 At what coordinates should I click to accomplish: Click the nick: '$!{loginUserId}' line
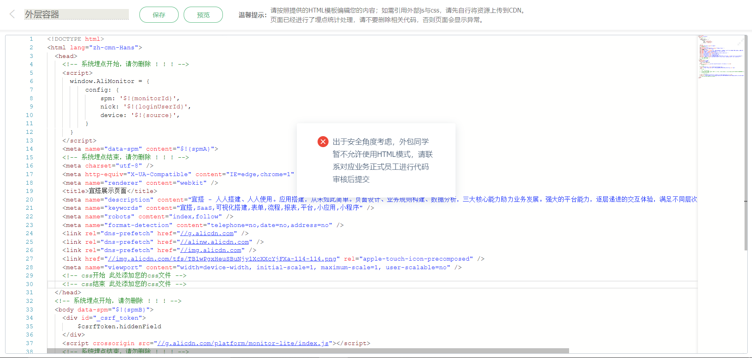click(x=146, y=107)
